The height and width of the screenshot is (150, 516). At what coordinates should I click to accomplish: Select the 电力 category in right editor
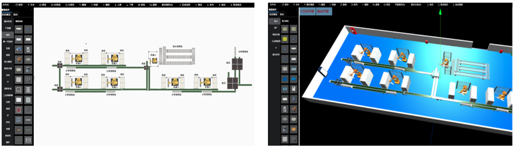pyautogui.click(x=275, y=21)
